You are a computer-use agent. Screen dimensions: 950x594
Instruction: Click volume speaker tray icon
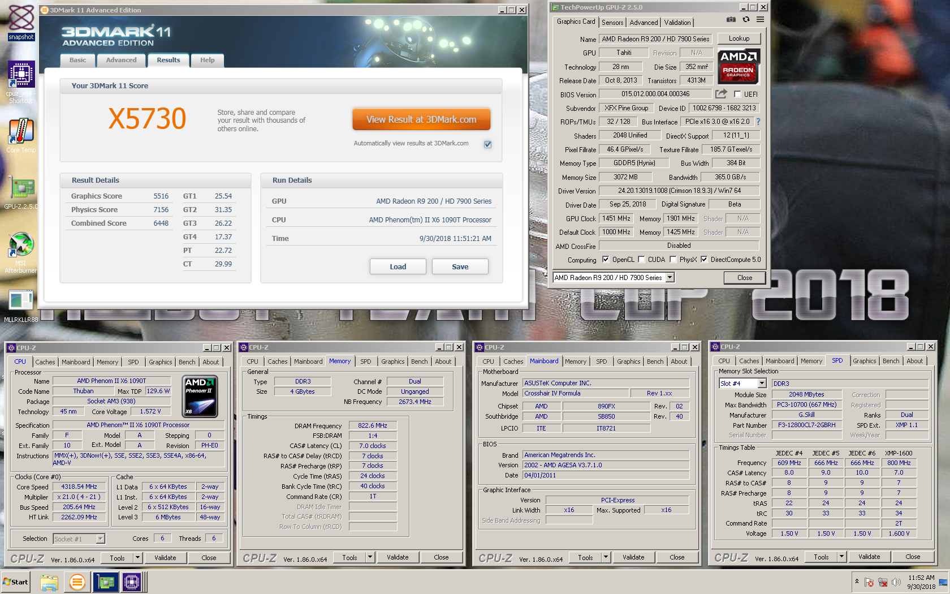click(896, 582)
